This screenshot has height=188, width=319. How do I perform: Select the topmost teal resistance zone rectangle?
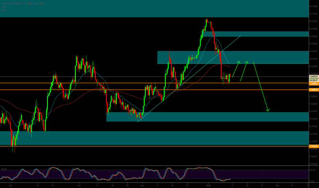tap(154, 9)
